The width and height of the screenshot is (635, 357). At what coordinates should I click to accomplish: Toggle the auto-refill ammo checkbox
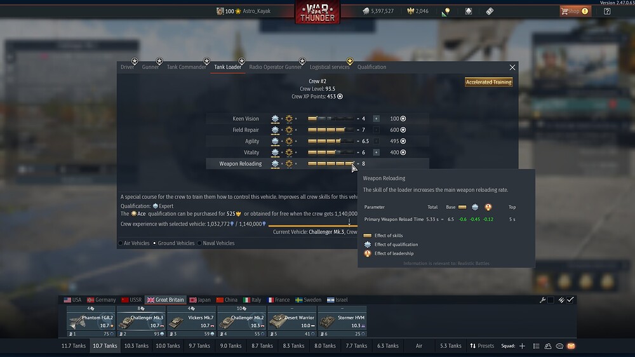(x=570, y=300)
